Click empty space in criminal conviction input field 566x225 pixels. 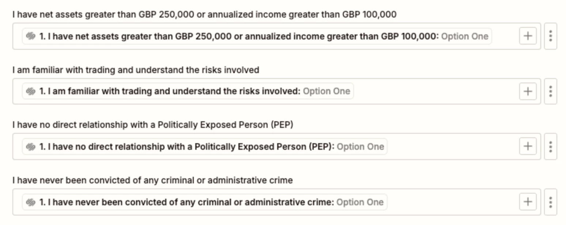point(453,202)
